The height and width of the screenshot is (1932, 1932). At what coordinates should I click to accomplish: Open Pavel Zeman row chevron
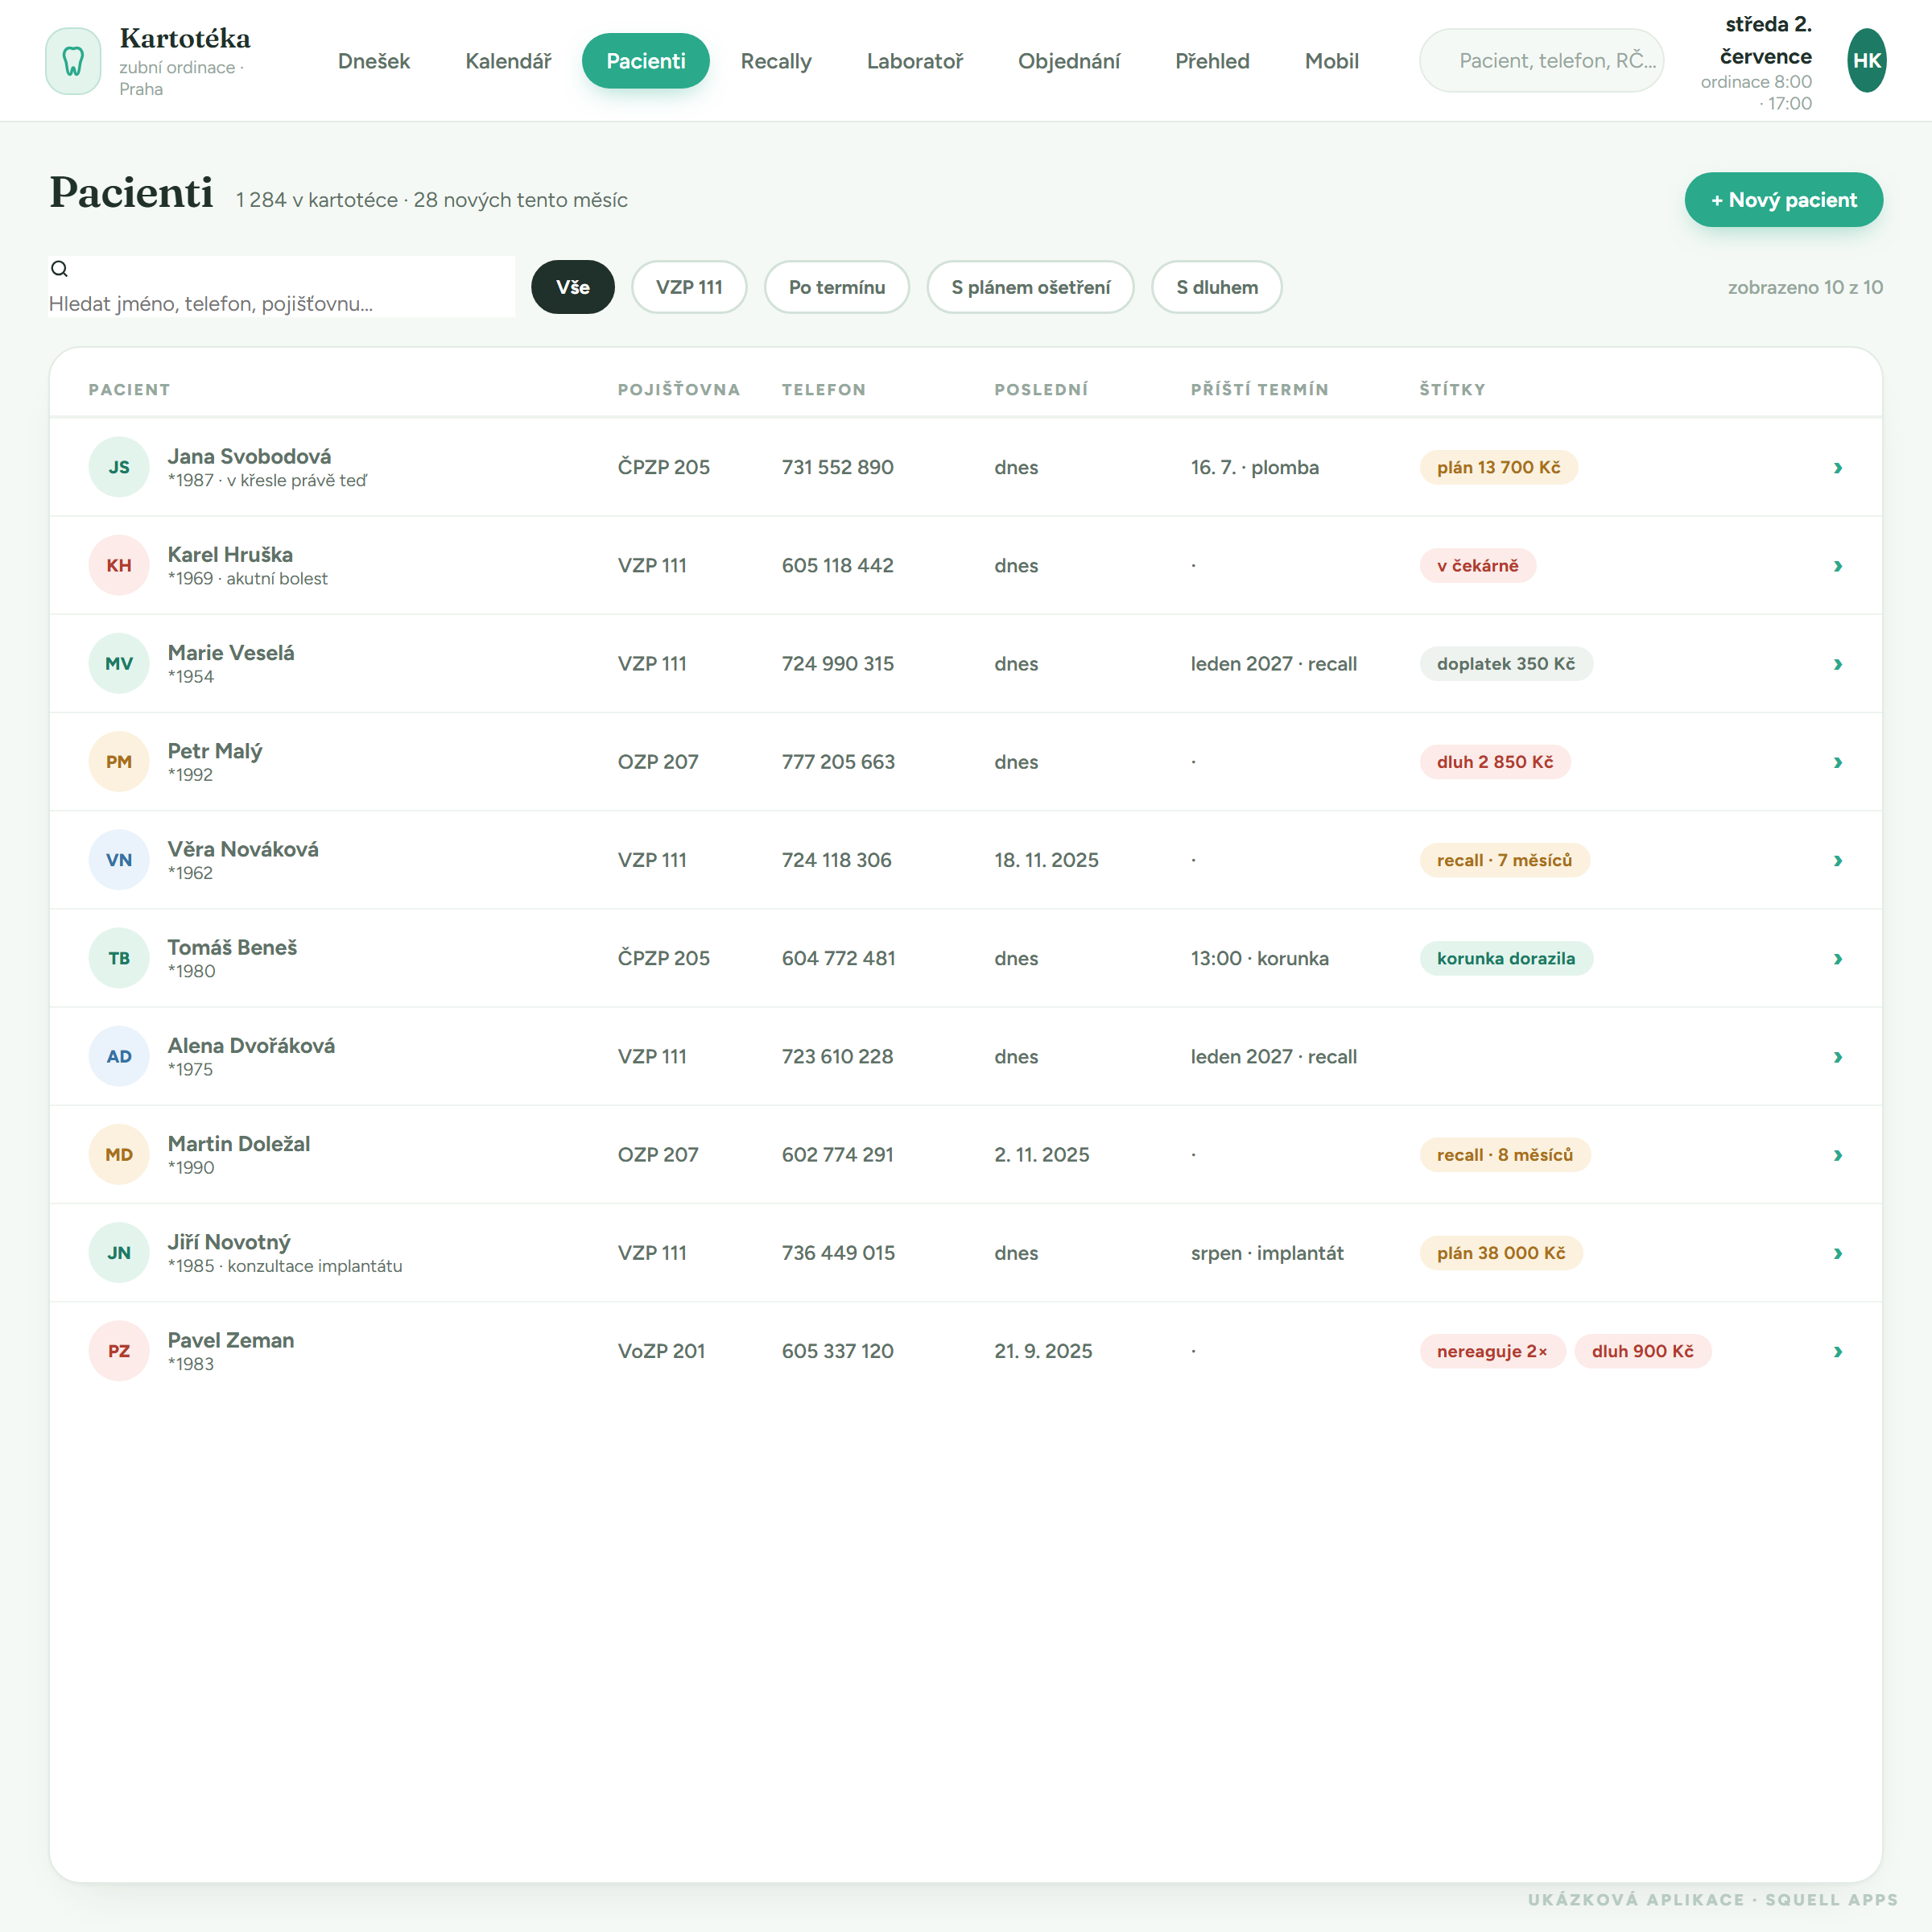point(1837,1351)
